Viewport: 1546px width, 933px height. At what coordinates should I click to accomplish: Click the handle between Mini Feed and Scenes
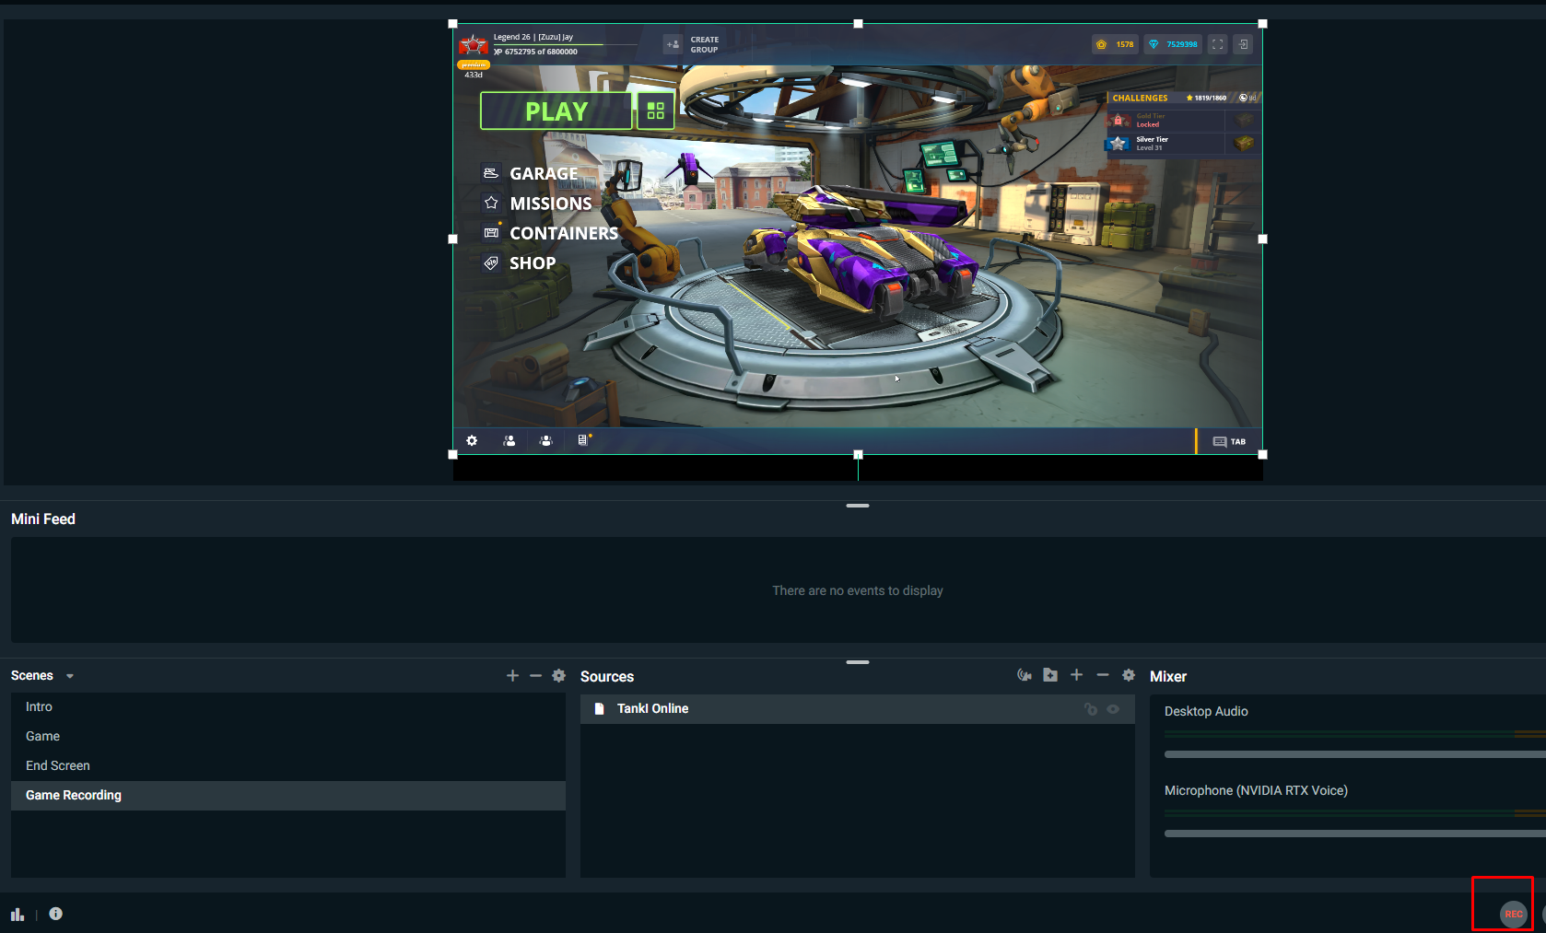[858, 662]
